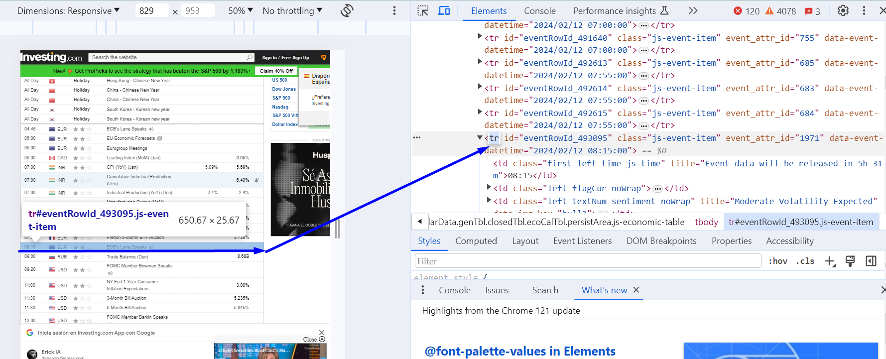
Task: Toggle the computed styles sidebar icon
Action: [x=871, y=261]
